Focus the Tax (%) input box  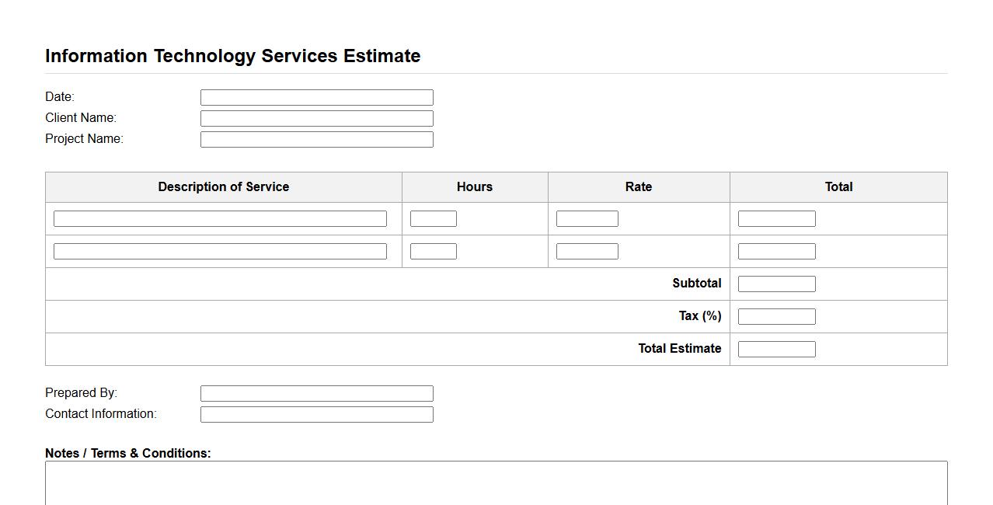coord(776,317)
